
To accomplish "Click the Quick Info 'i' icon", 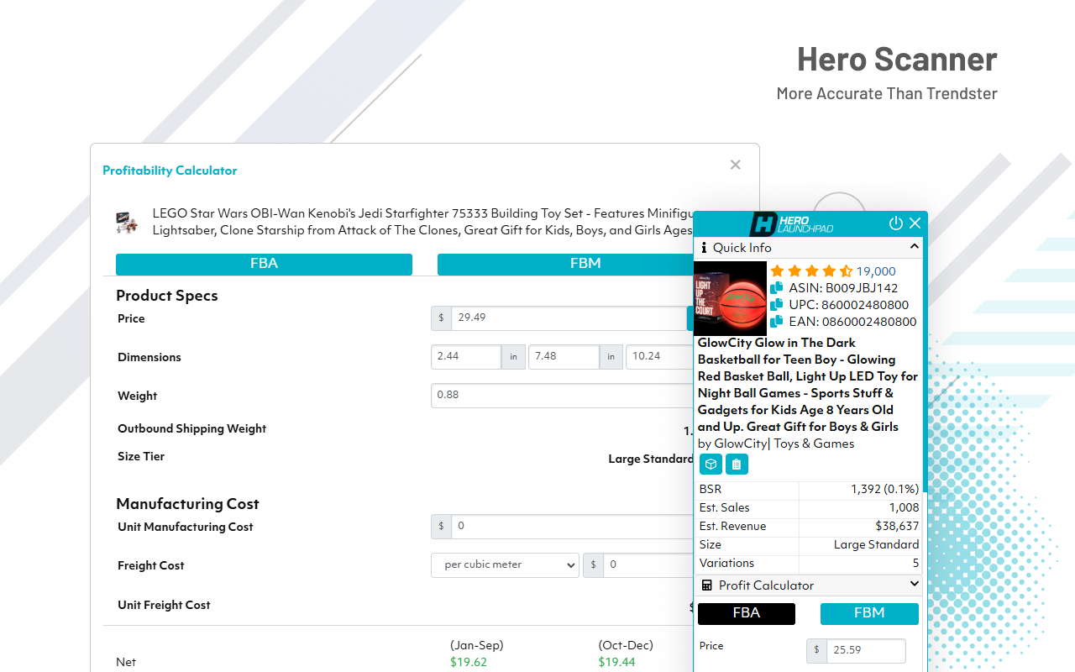I will click(x=705, y=248).
